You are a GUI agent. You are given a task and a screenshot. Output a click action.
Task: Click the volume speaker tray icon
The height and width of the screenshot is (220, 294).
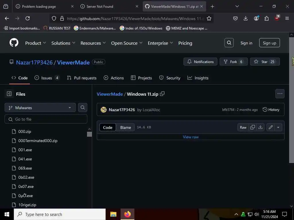256,214
